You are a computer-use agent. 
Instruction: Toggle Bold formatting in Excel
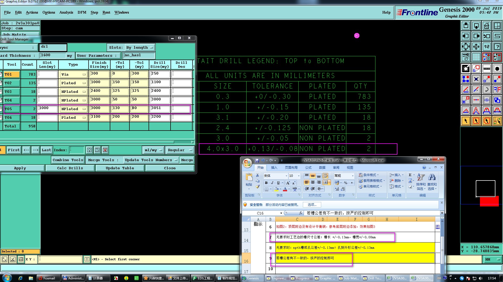pos(266,183)
